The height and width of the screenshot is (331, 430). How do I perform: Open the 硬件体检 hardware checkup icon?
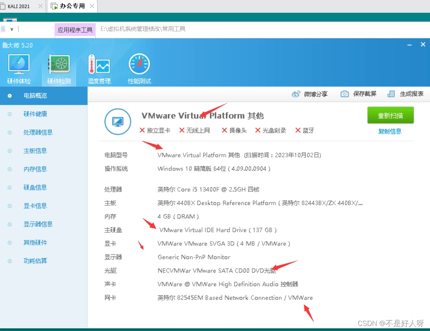[19, 65]
